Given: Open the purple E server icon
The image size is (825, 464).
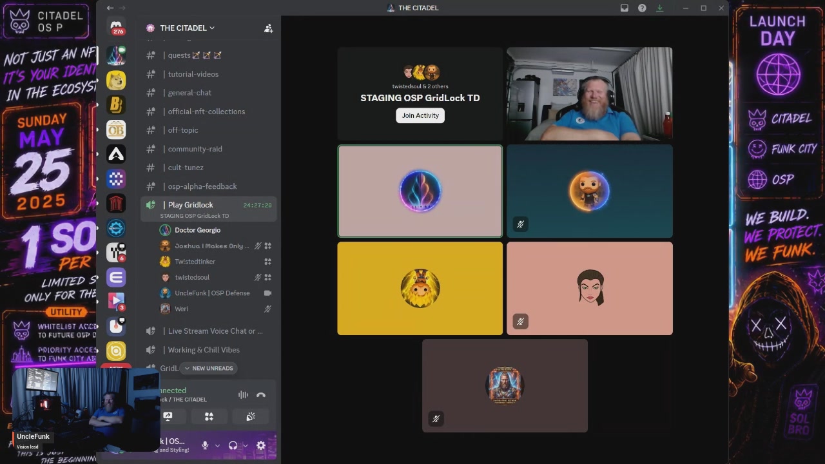Looking at the screenshot, I should (x=116, y=277).
